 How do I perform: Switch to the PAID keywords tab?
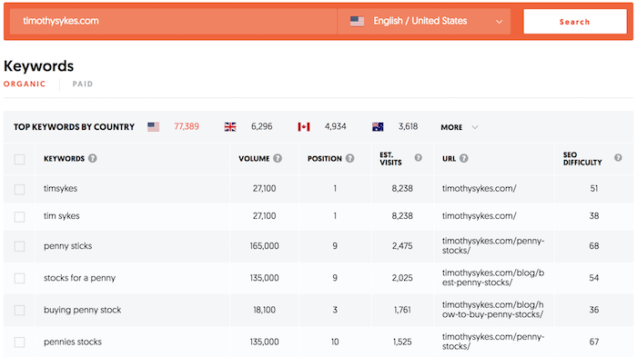point(83,84)
